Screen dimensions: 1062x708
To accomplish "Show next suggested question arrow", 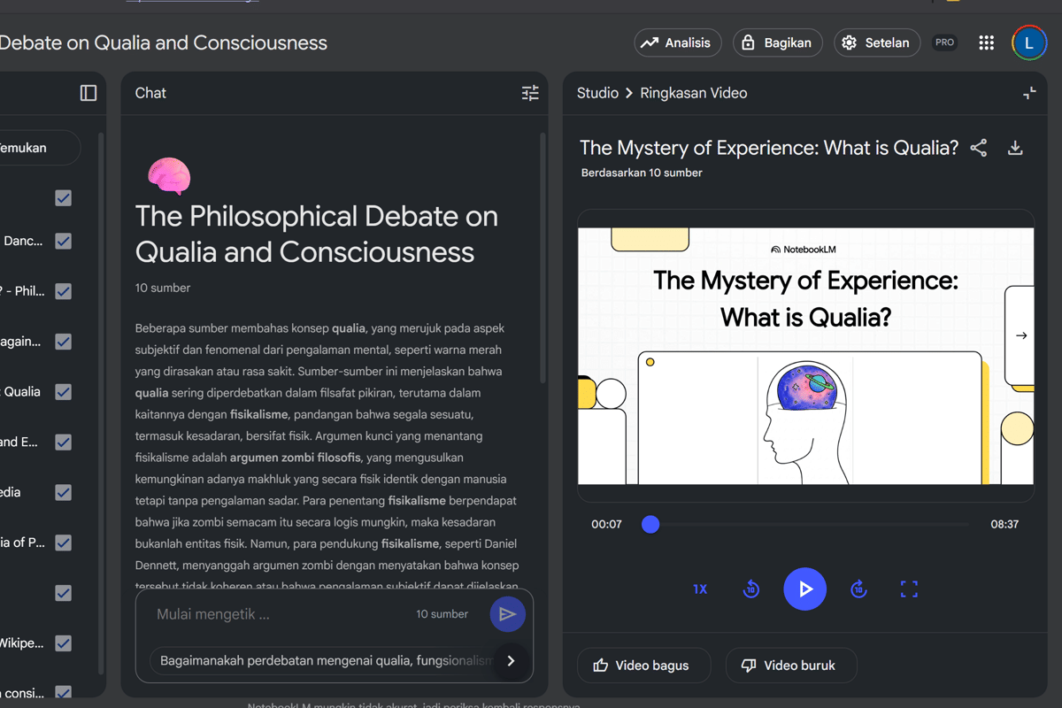I will [511, 661].
